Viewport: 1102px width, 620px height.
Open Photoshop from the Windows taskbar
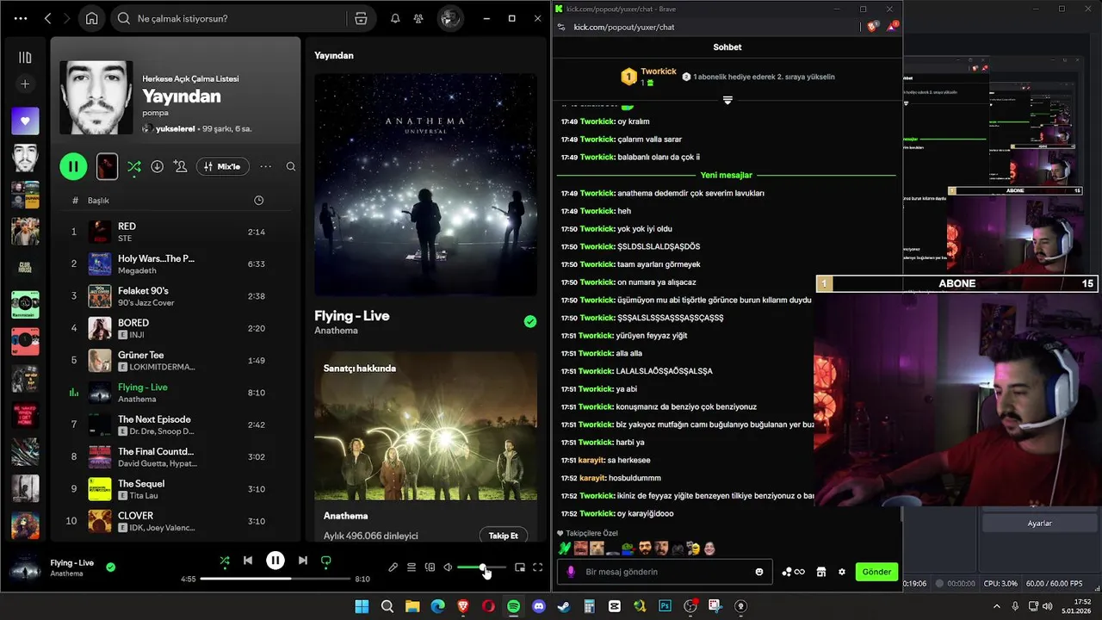(665, 606)
